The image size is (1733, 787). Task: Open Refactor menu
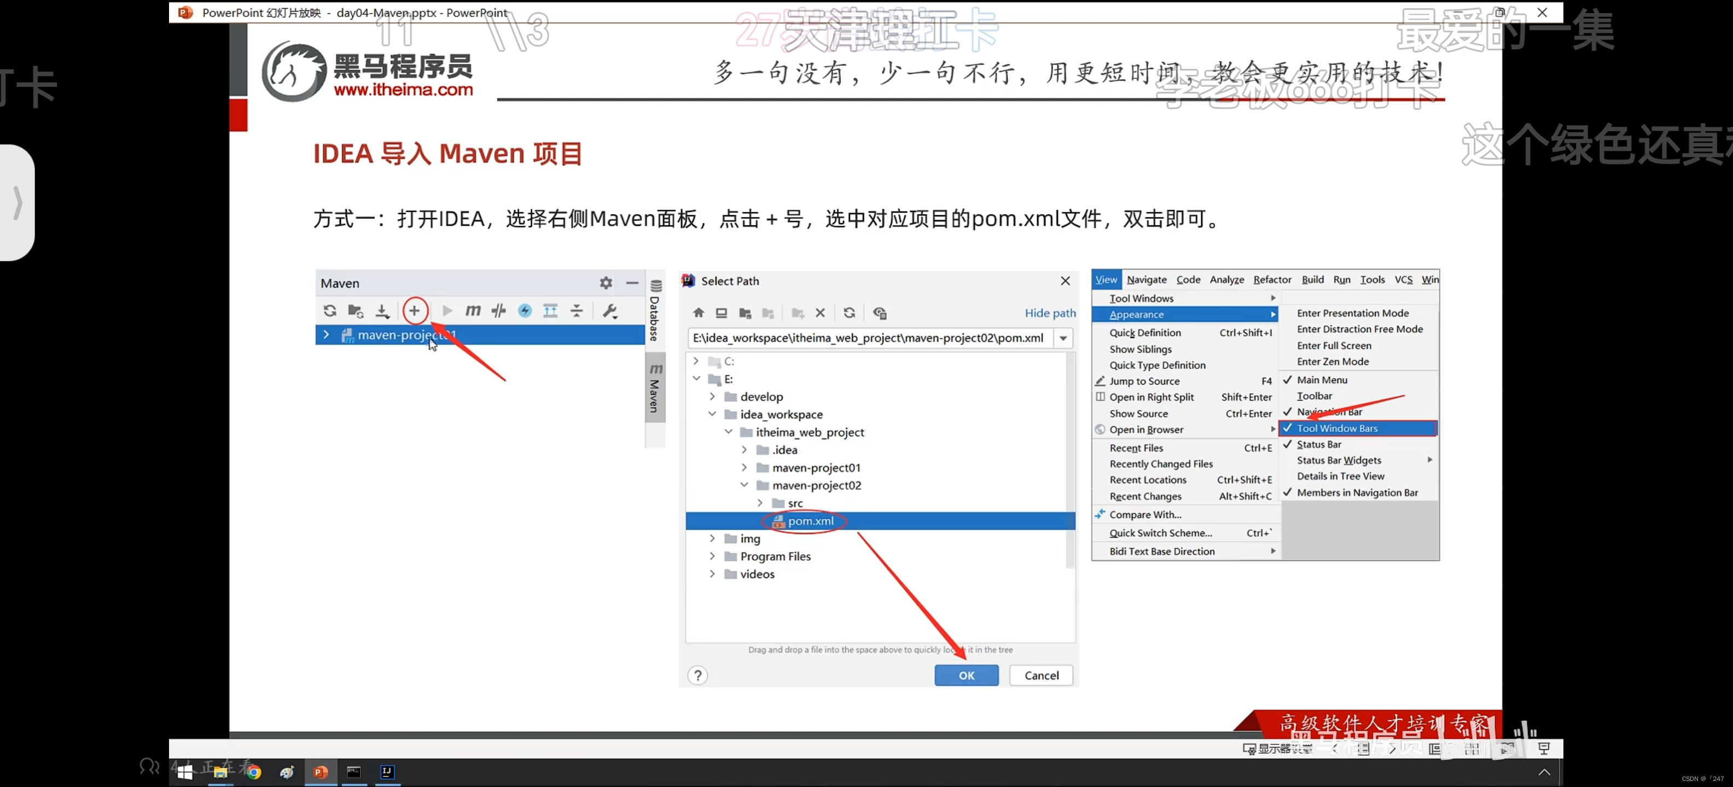(1271, 280)
